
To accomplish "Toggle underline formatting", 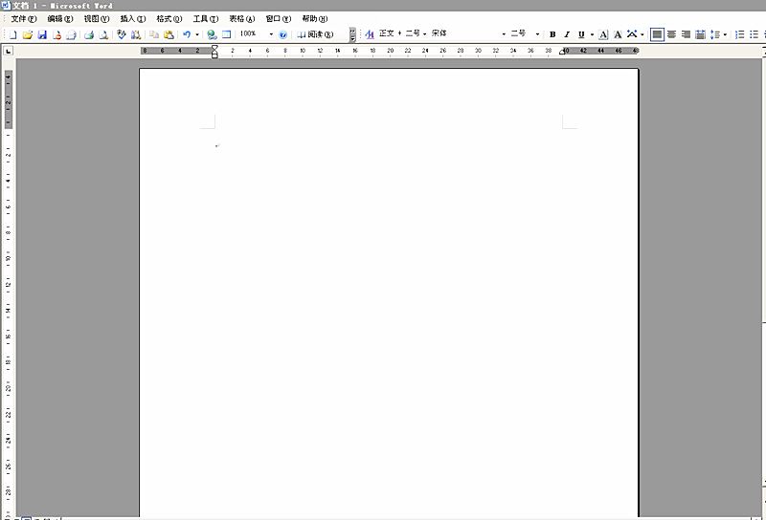I will 580,34.
